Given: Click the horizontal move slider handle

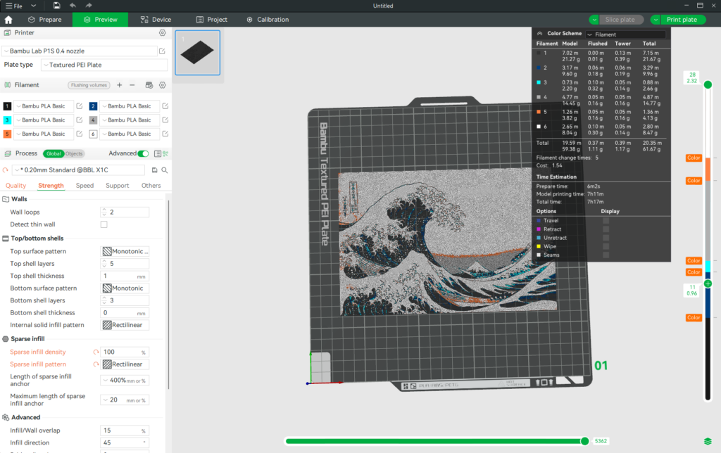Looking at the screenshot, I should (585, 441).
